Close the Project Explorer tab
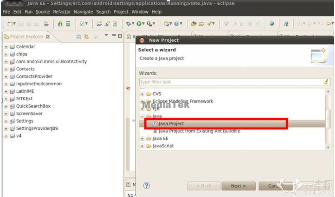 click(x=48, y=37)
